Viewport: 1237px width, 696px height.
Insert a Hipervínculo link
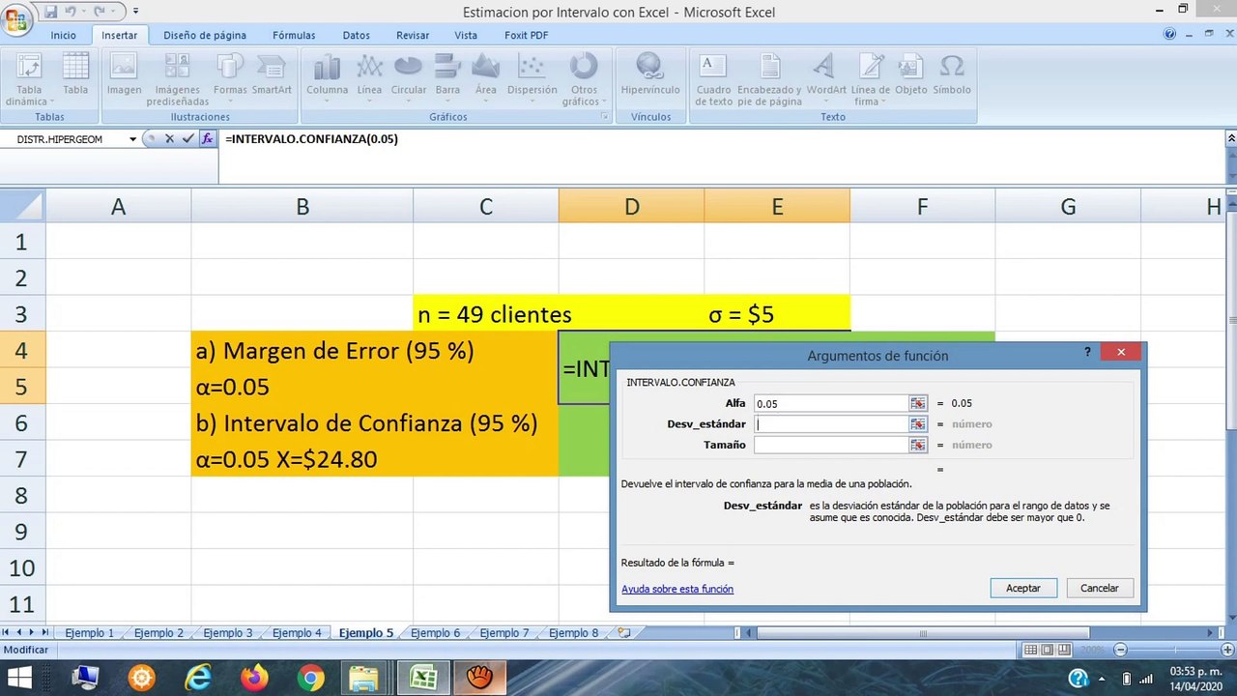pyautogui.click(x=650, y=75)
